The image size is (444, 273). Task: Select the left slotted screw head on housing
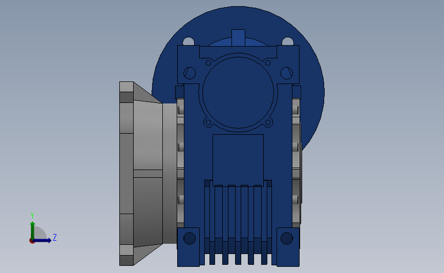[x=189, y=73]
